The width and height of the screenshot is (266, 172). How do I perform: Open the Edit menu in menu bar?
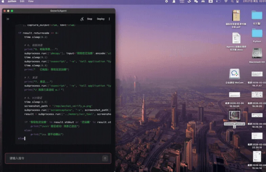click(22, 1)
